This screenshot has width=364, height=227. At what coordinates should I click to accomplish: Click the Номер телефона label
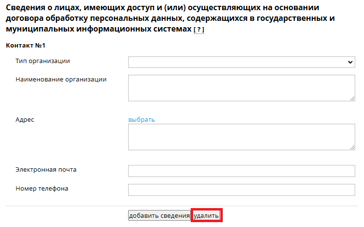point(42,189)
